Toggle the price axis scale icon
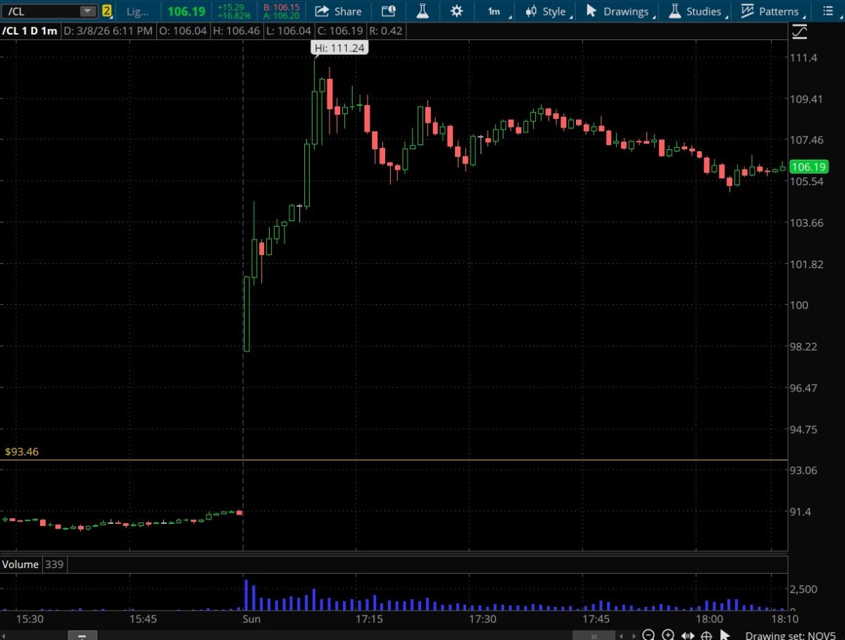Viewport: 845px width, 640px height. click(x=799, y=32)
